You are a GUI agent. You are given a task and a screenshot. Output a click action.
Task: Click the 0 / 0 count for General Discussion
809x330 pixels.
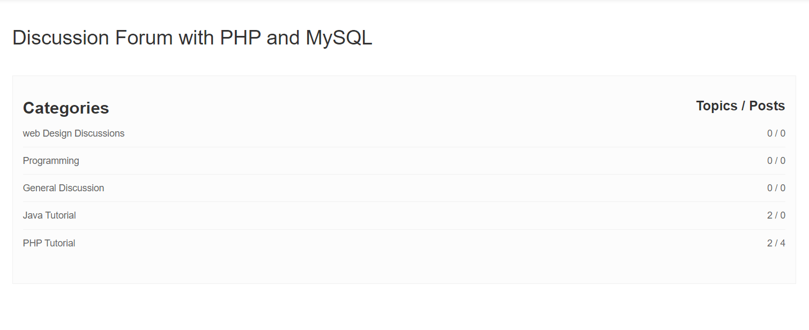(x=776, y=187)
